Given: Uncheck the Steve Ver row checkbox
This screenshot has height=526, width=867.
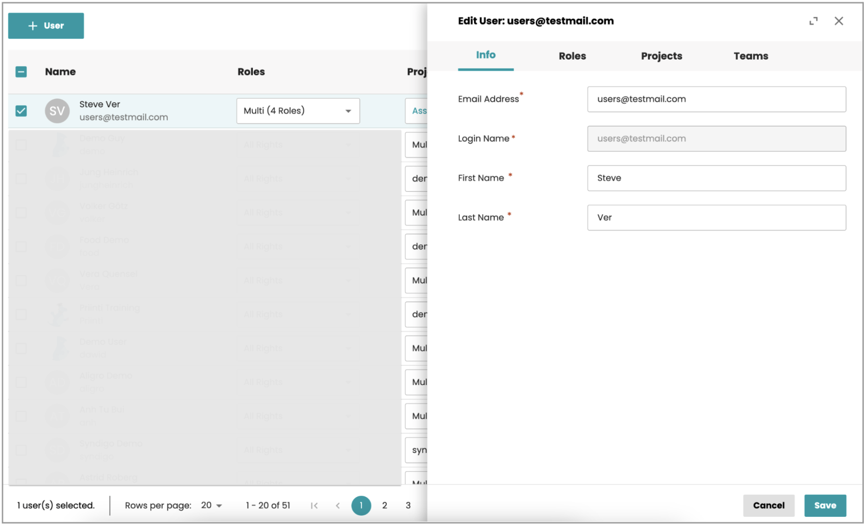Looking at the screenshot, I should pyautogui.click(x=21, y=111).
